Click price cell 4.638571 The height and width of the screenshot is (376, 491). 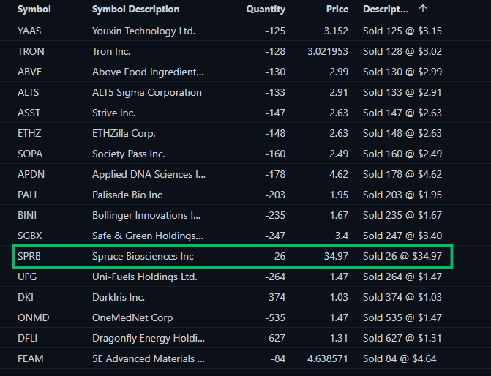(x=328, y=358)
